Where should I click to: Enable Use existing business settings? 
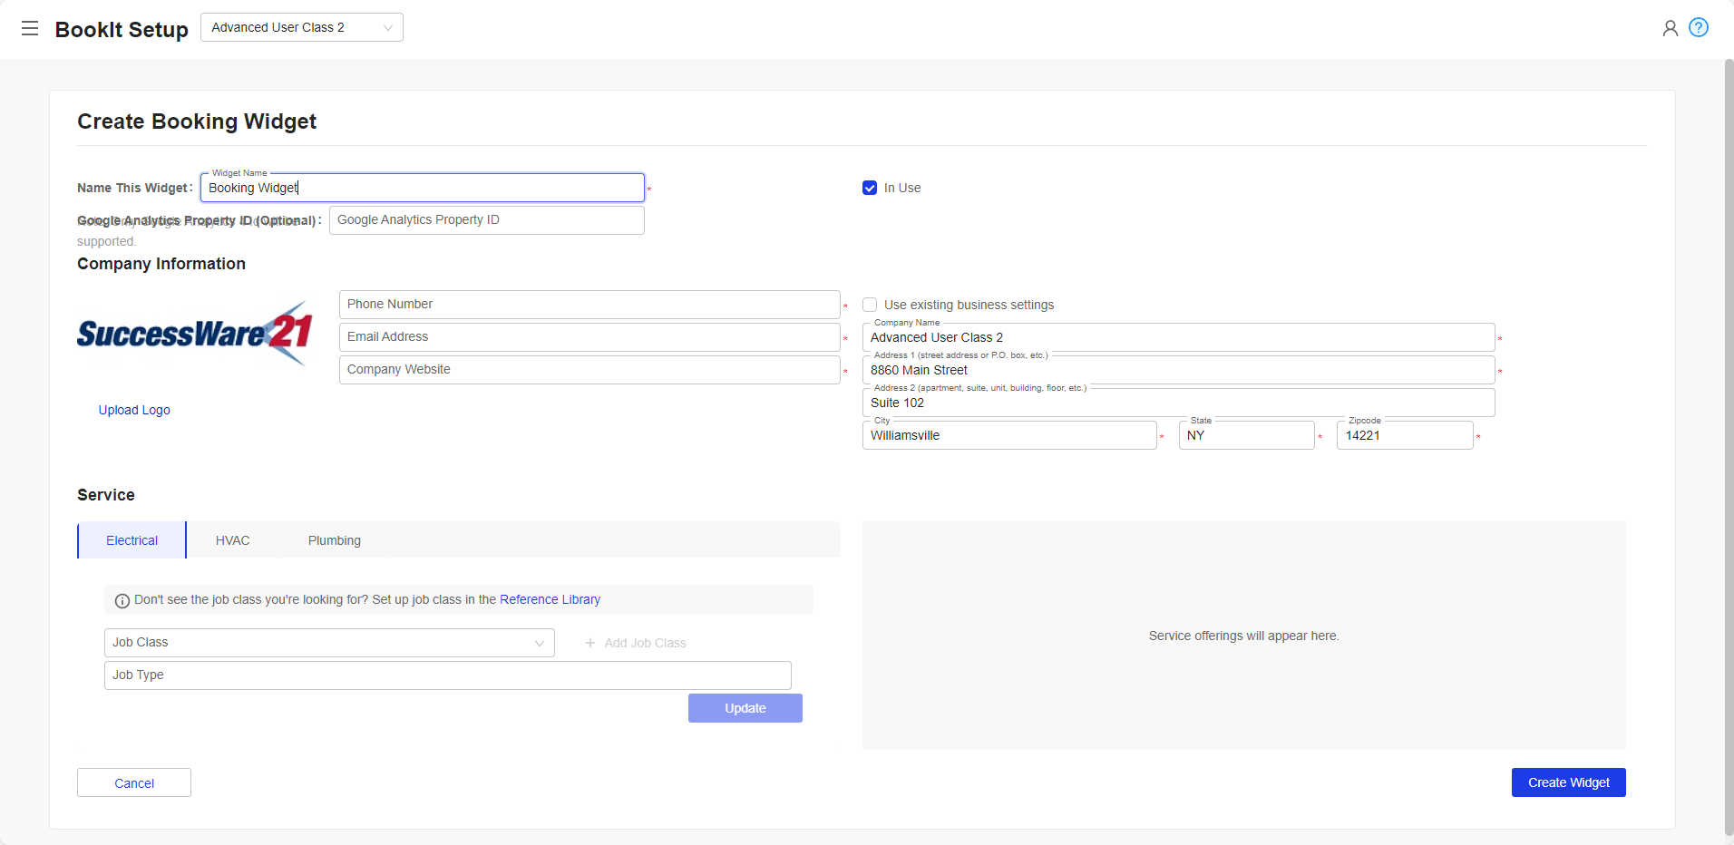coord(870,305)
